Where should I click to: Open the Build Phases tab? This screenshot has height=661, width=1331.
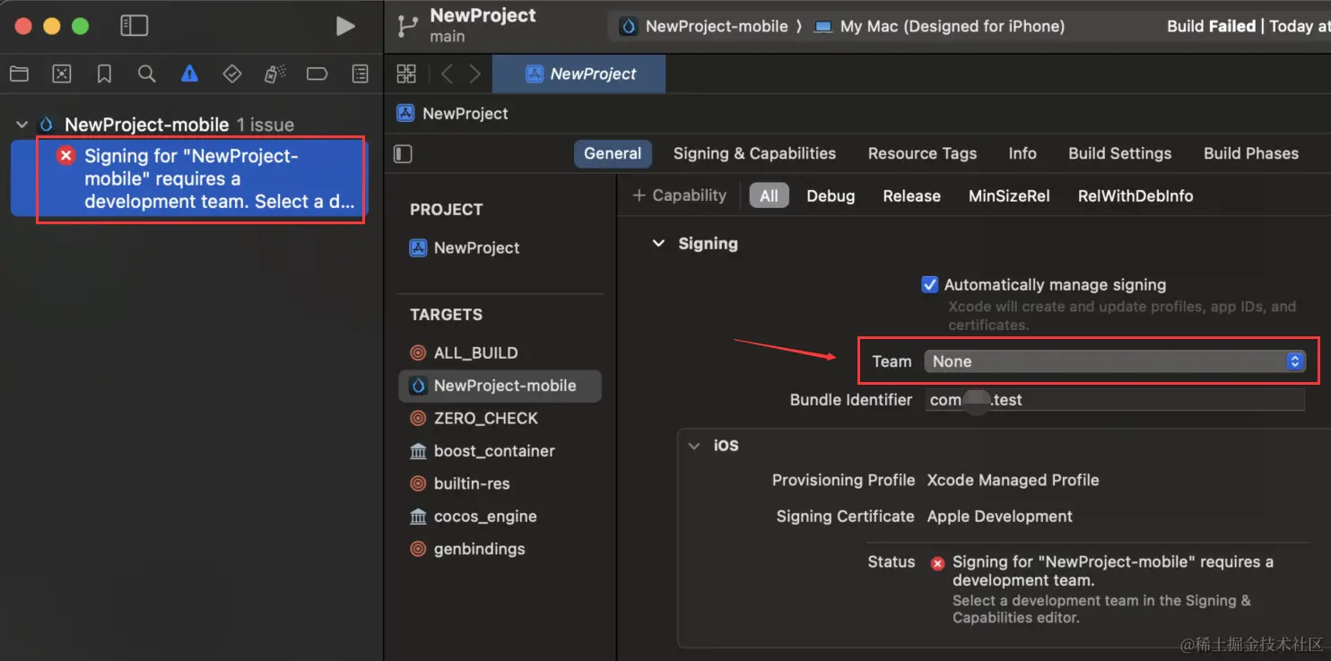tap(1250, 153)
